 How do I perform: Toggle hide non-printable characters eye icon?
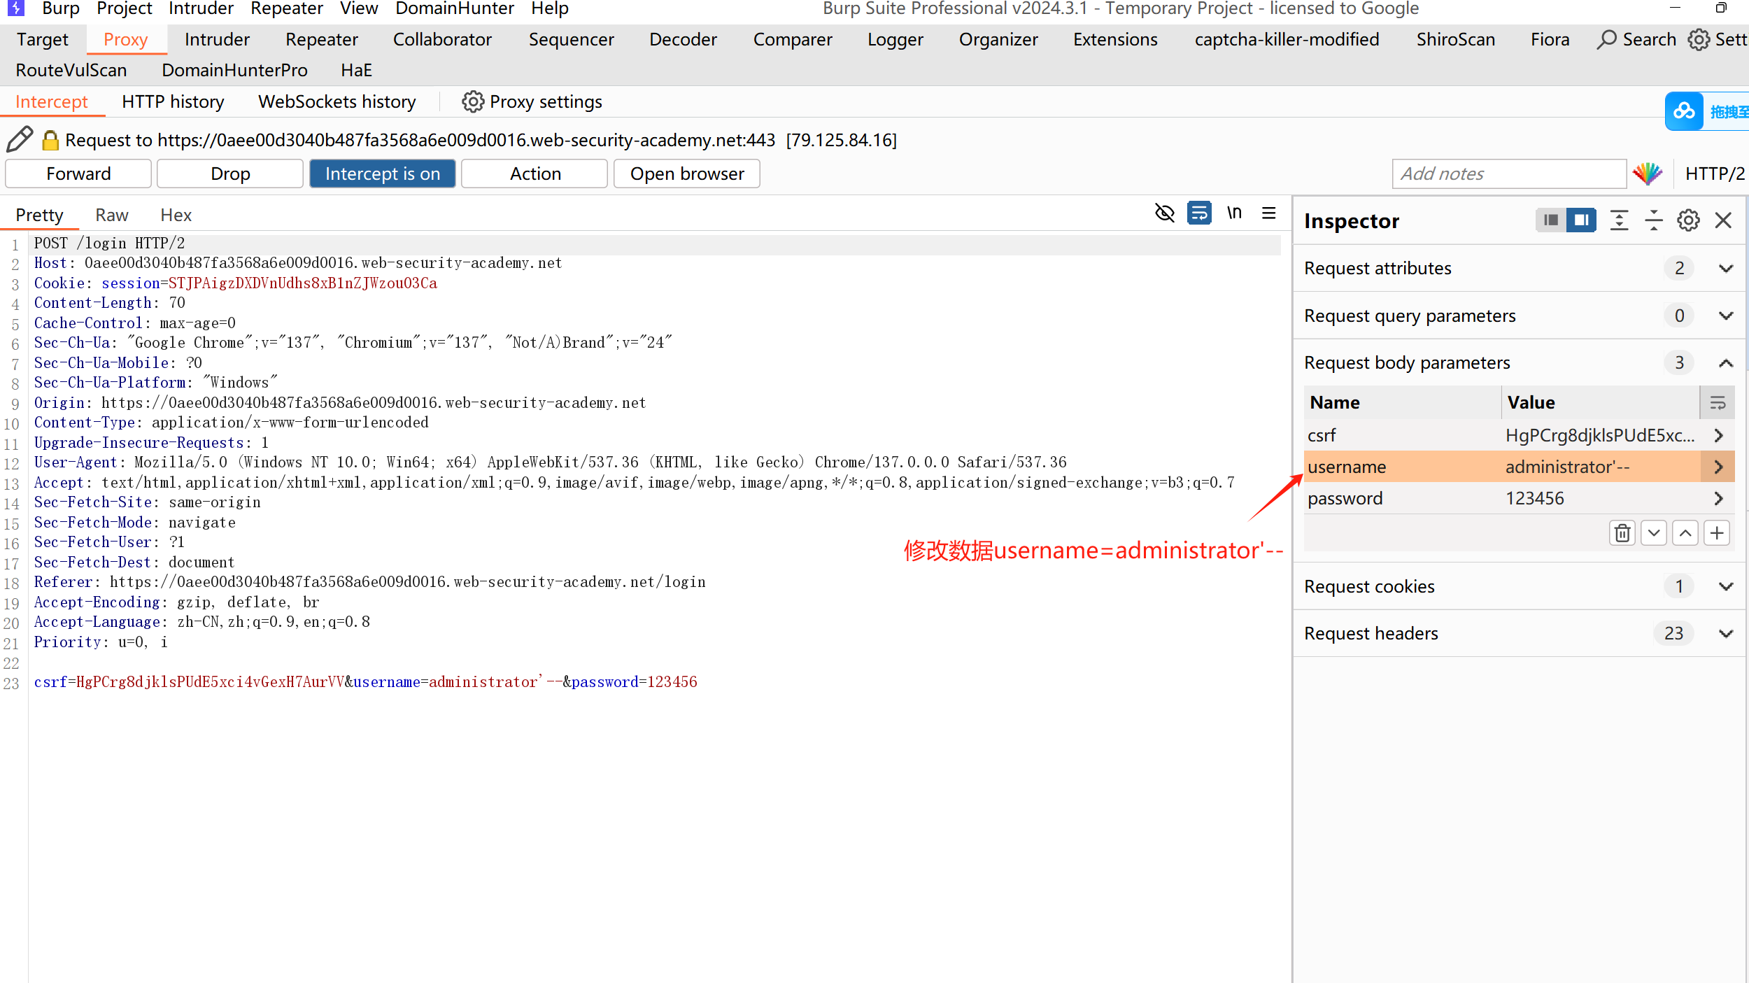[1164, 213]
